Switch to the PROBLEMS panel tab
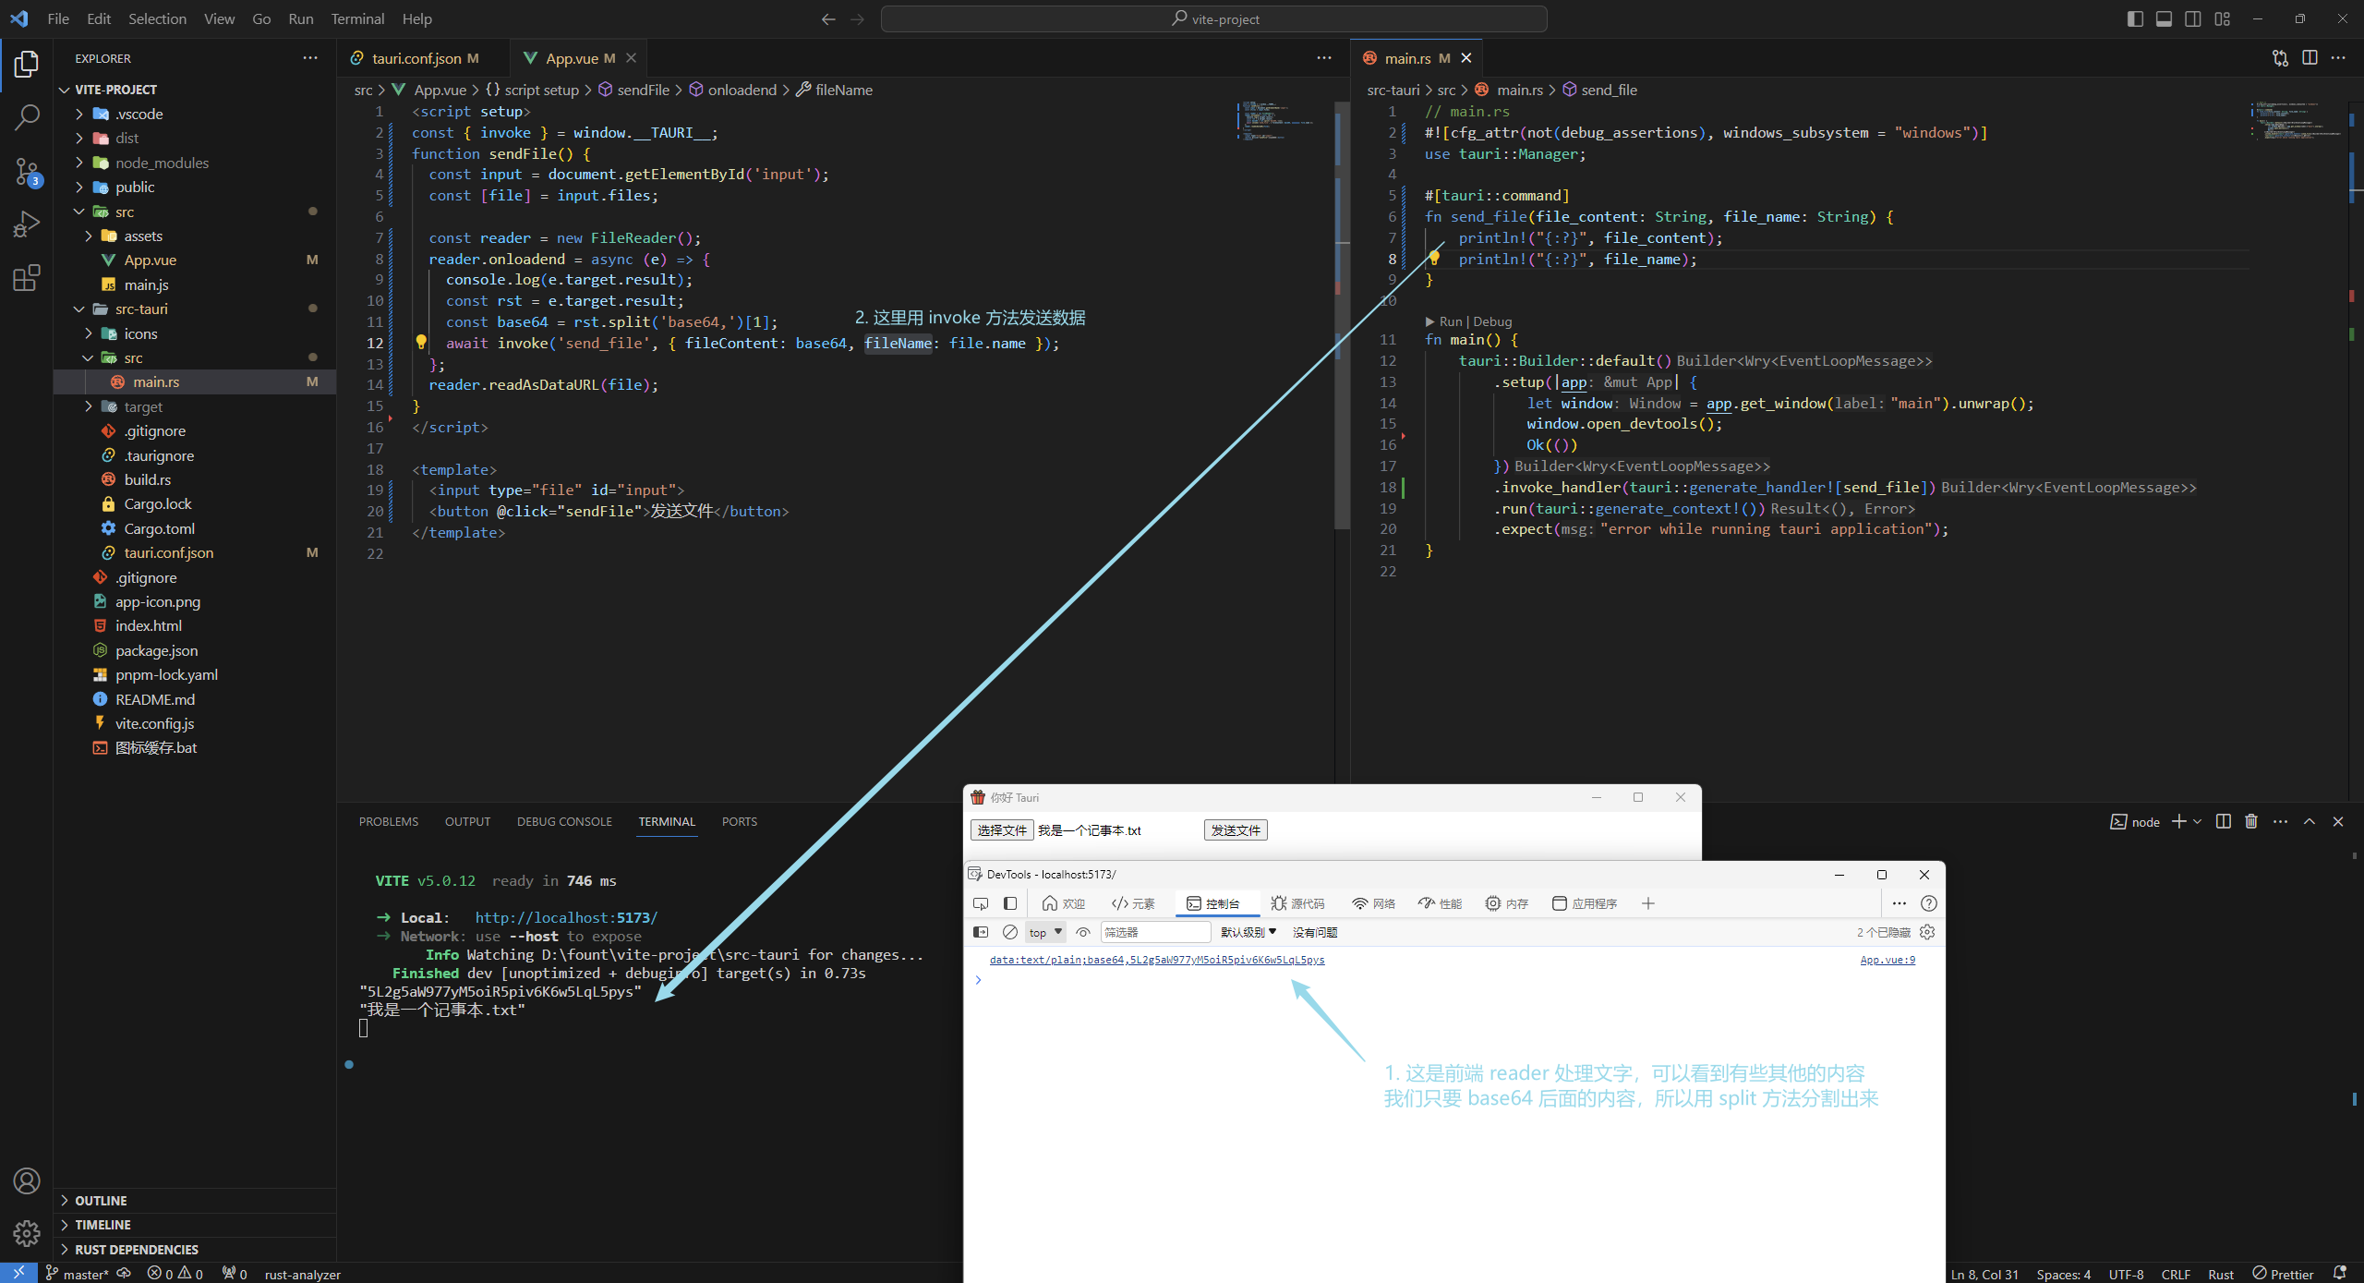The height and width of the screenshot is (1283, 2364). point(389,821)
